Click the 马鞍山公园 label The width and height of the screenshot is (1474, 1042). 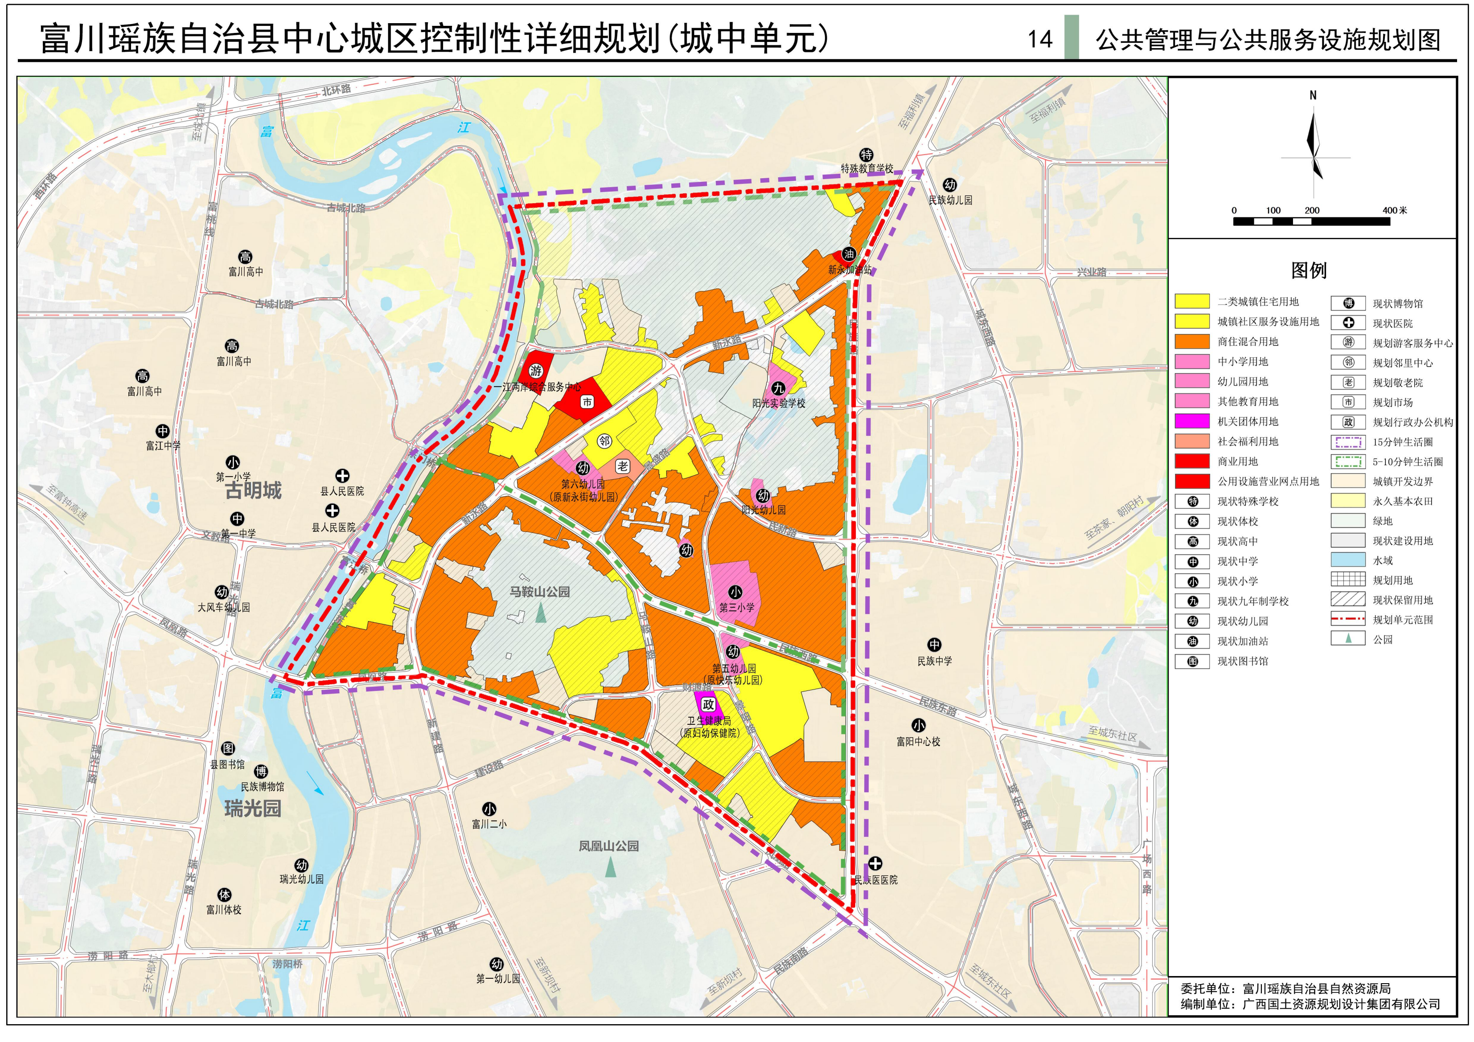click(539, 592)
